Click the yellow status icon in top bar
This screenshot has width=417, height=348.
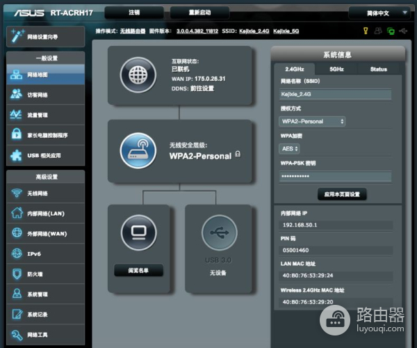click(366, 31)
